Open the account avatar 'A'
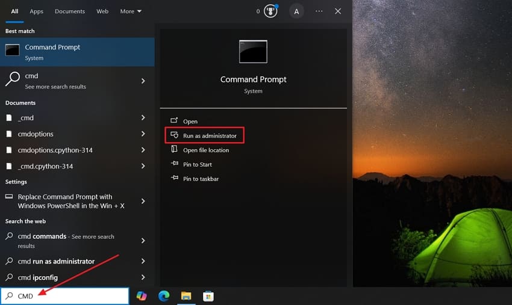Image resolution: width=512 pixels, height=305 pixels. 296,12
